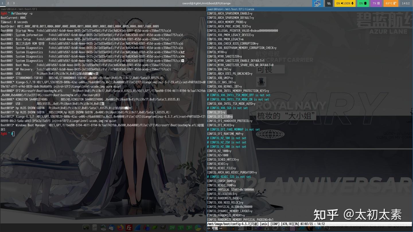Click the thermometer icon beside the 63°C reading

pyautogui.click(x=394, y=3)
